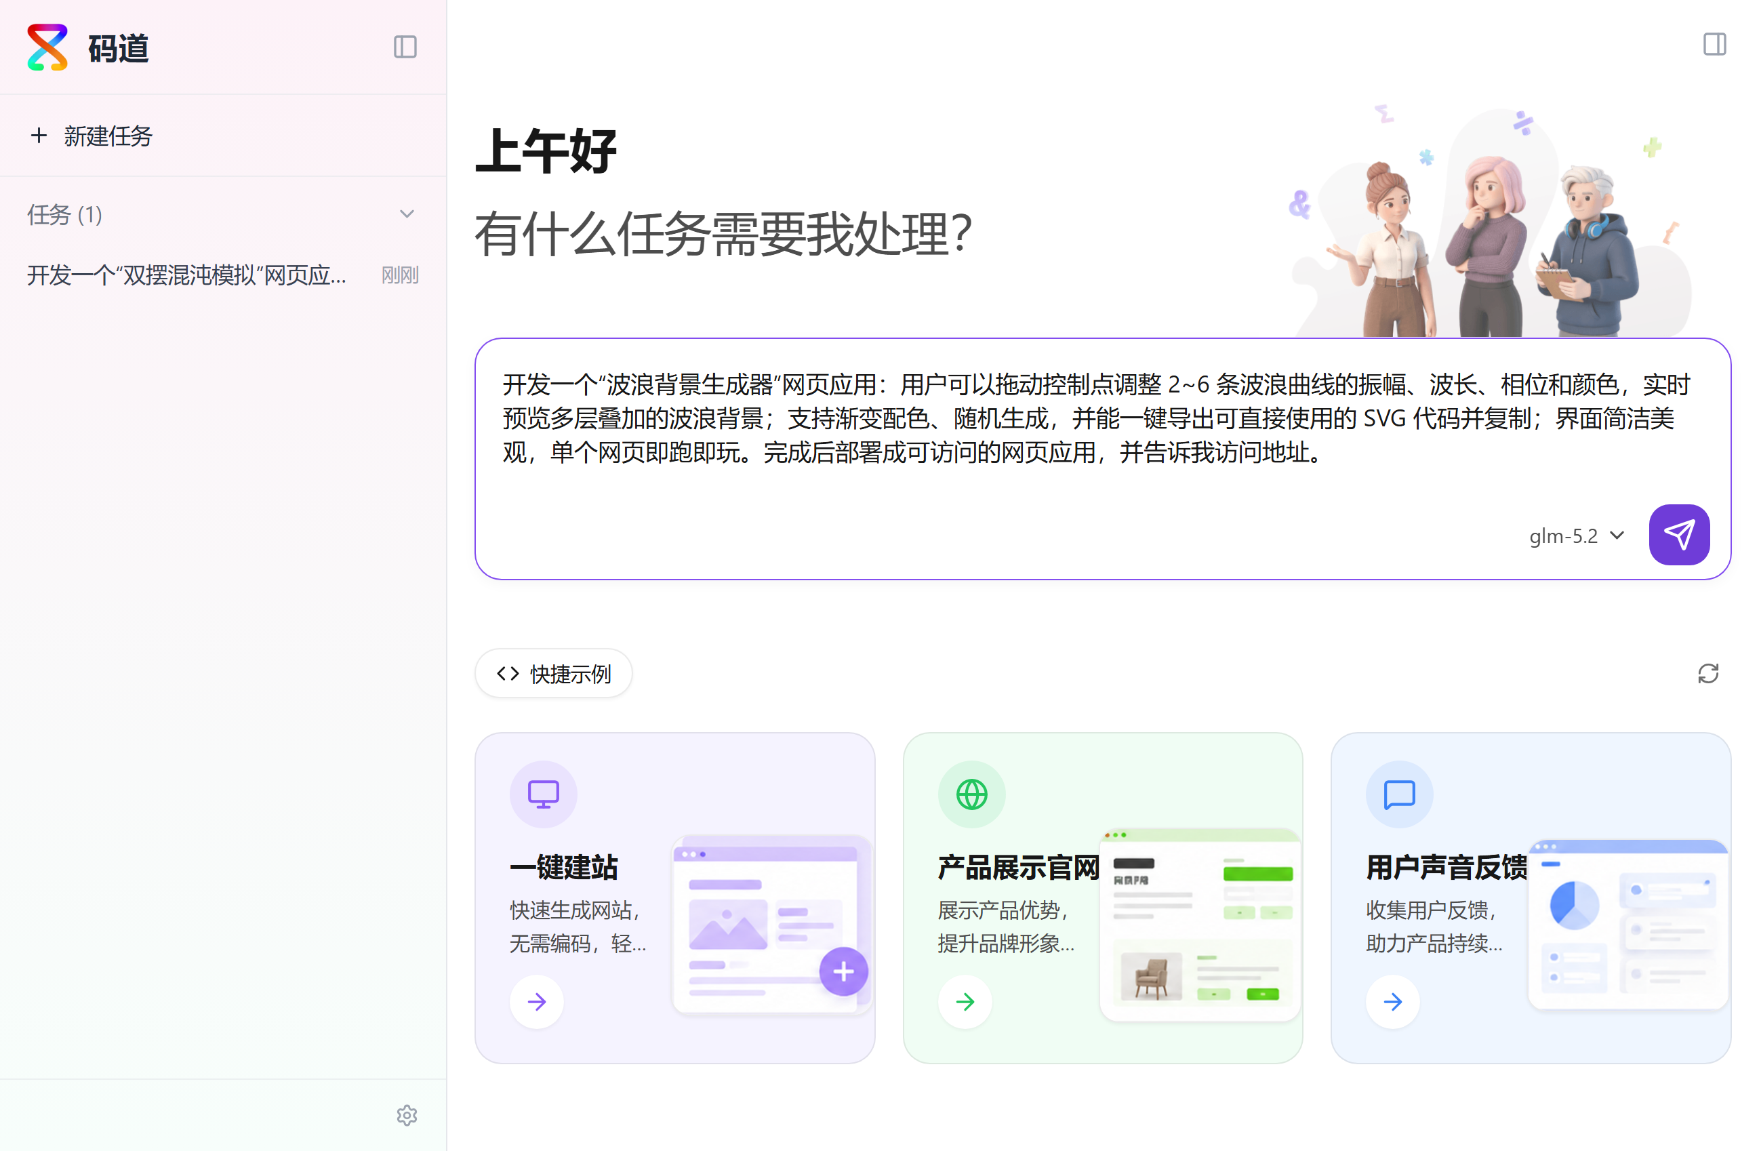Click the 任务 (1) section header

222,214
